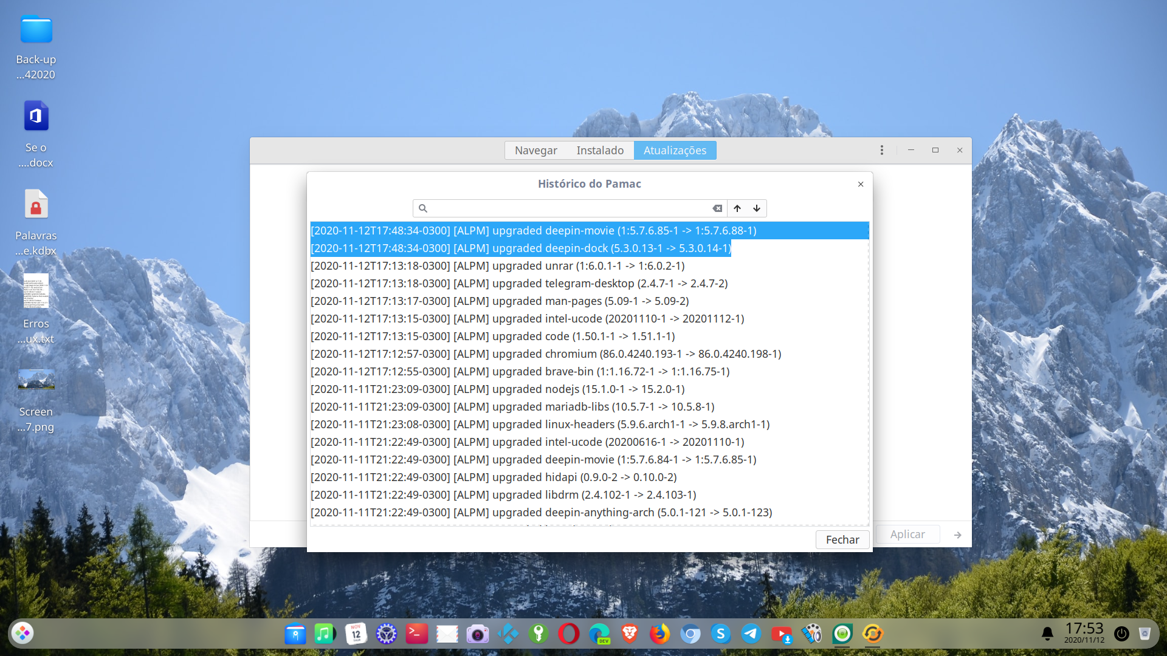Open Skype from the dock
Viewport: 1167px width, 656px height.
721,634
